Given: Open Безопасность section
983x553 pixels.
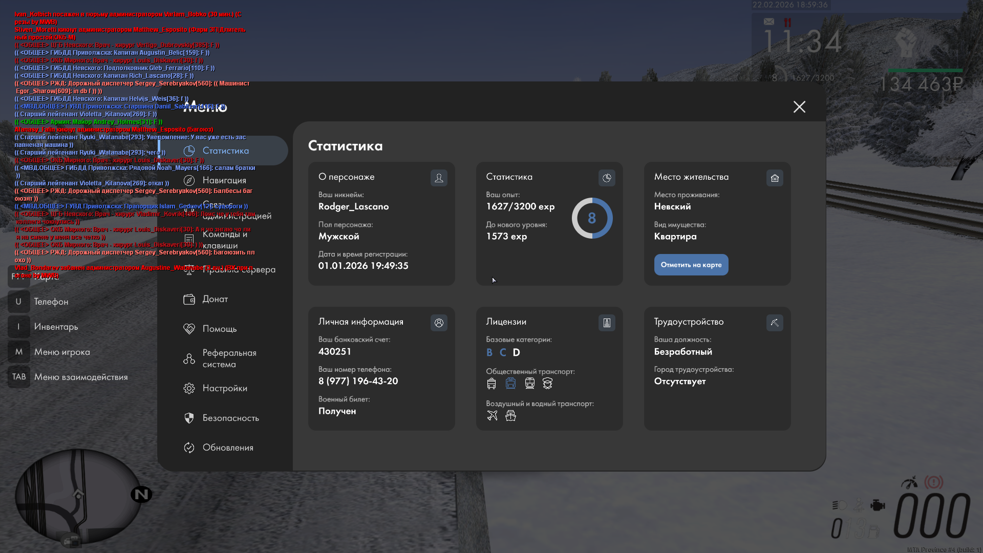Looking at the screenshot, I should point(230,418).
